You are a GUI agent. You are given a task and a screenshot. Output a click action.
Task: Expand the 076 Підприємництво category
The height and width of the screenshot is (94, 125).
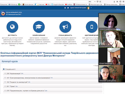pyautogui.click(x=5, y=90)
